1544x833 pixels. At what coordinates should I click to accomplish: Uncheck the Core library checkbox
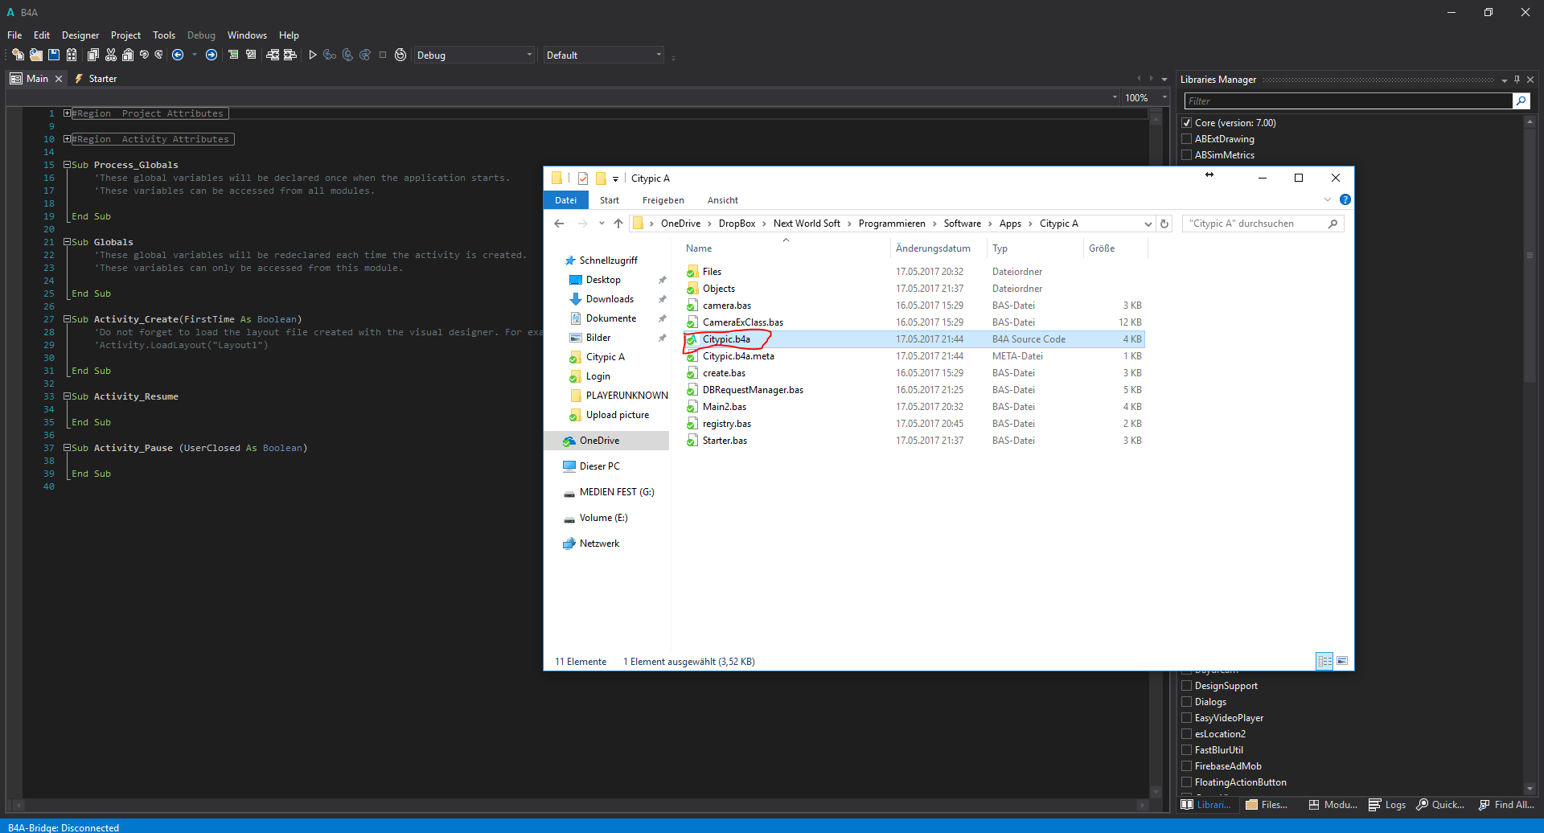(1186, 123)
